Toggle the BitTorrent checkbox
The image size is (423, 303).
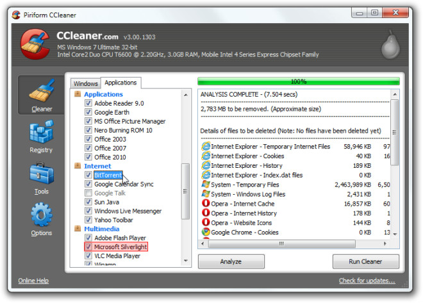pos(88,175)
